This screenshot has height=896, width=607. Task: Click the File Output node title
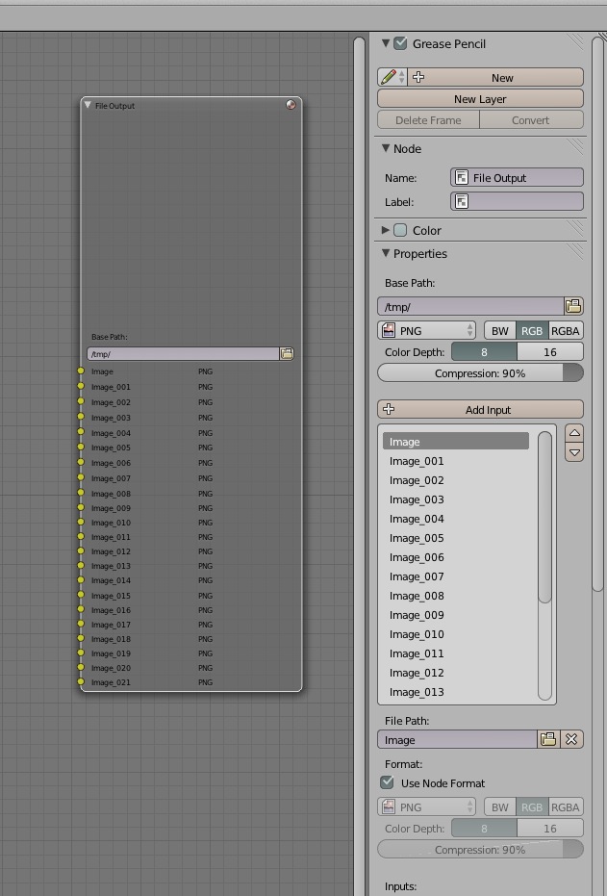(114, 106)
